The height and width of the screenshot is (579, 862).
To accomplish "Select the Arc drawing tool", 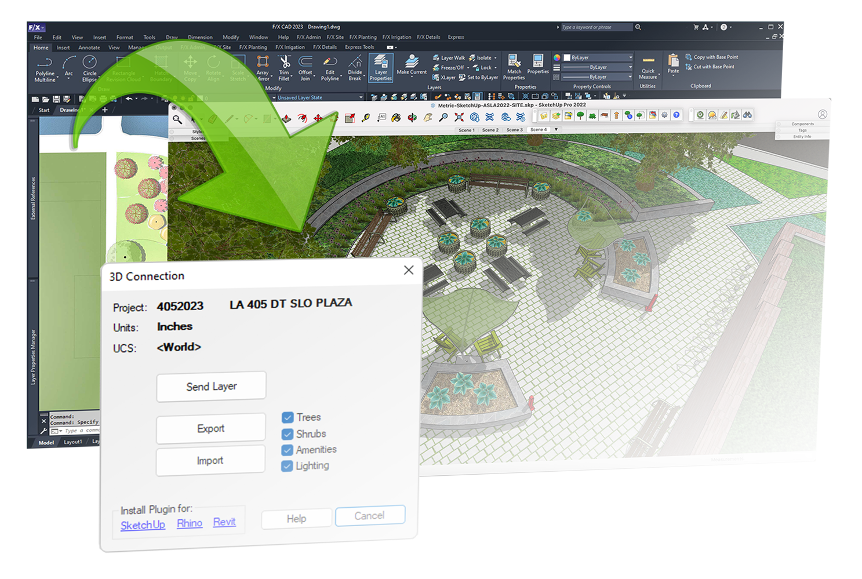I will (69, 65).
